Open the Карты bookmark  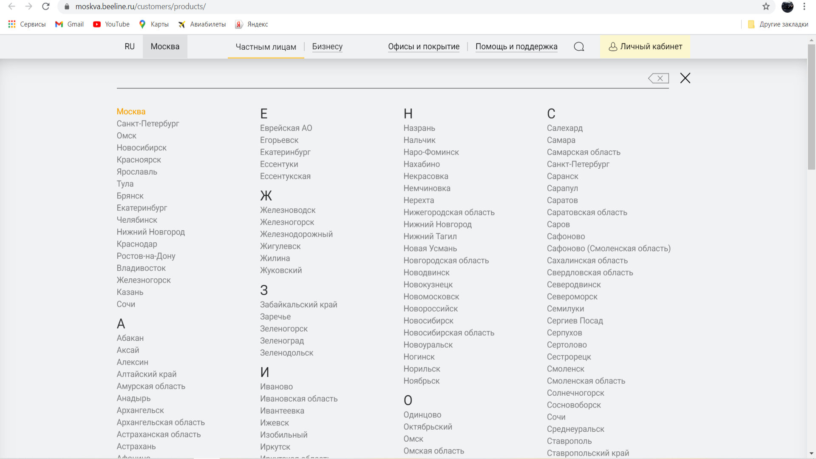pyautogui.click(x=154, y=24)
